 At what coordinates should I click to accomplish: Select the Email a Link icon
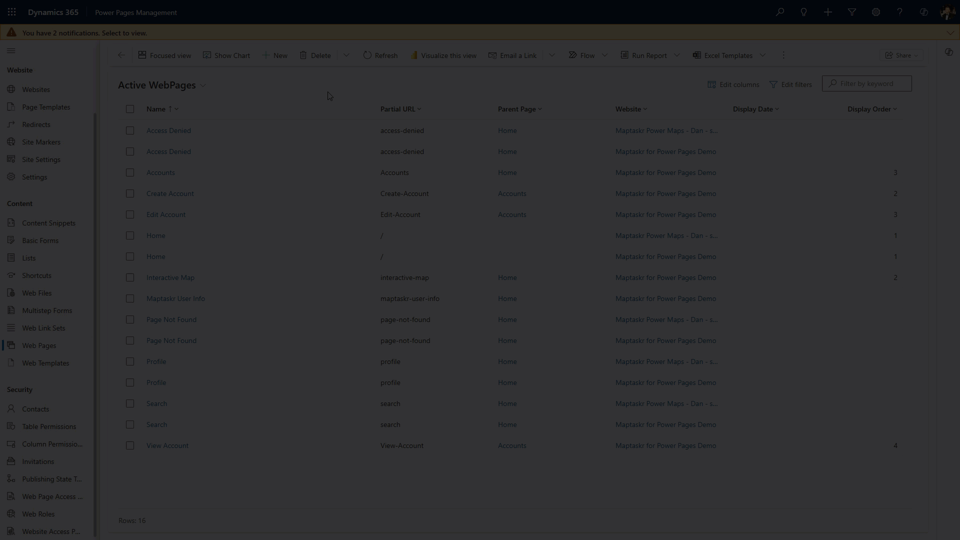492,55
